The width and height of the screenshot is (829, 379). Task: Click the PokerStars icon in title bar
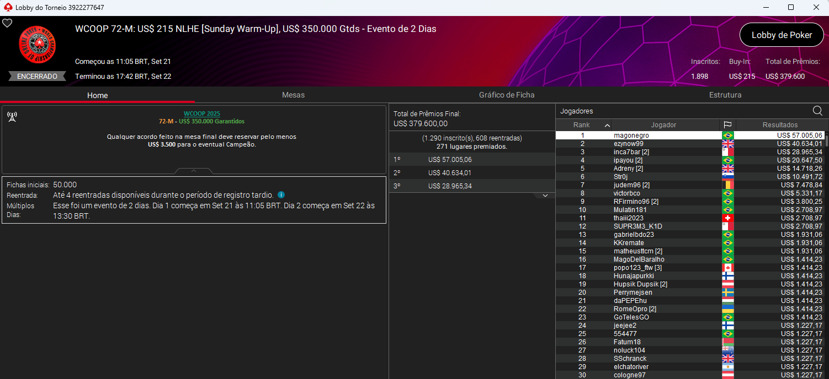click(x=7, y=7)
